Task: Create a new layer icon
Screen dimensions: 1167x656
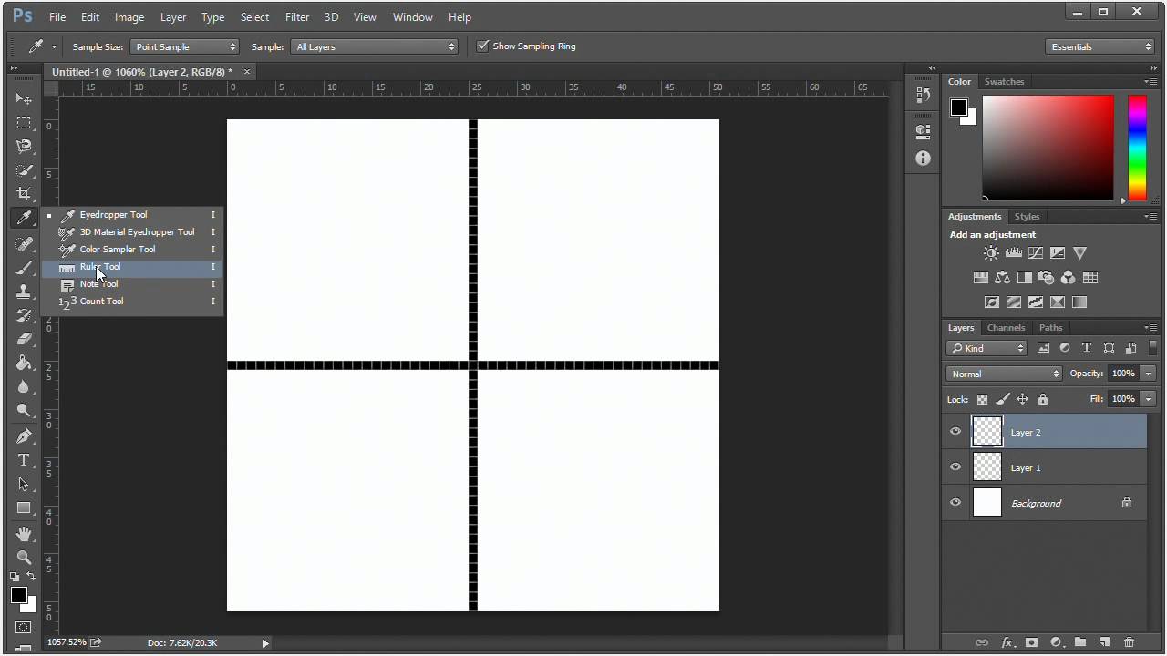Action: tap(1104, 642)
